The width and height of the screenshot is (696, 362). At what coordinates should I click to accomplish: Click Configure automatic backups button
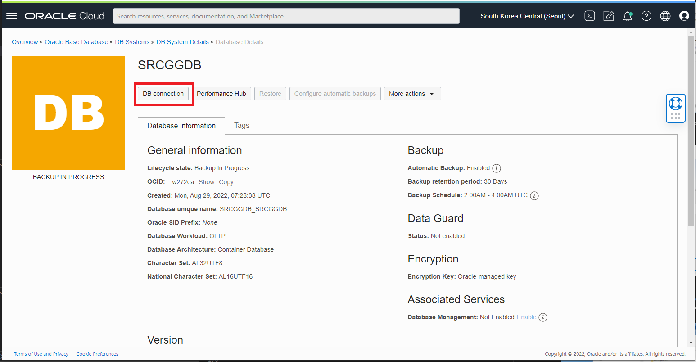point(335,94)
